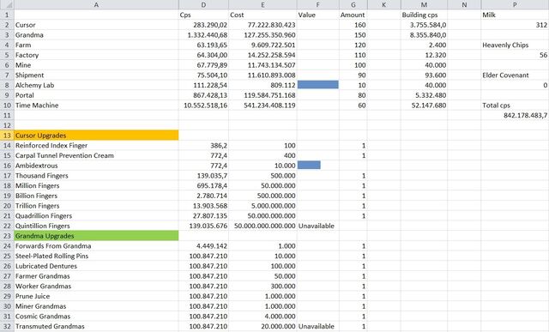This screenshot has width=549, height=332.
Task: Select column D header
Action: pos(203,4)
